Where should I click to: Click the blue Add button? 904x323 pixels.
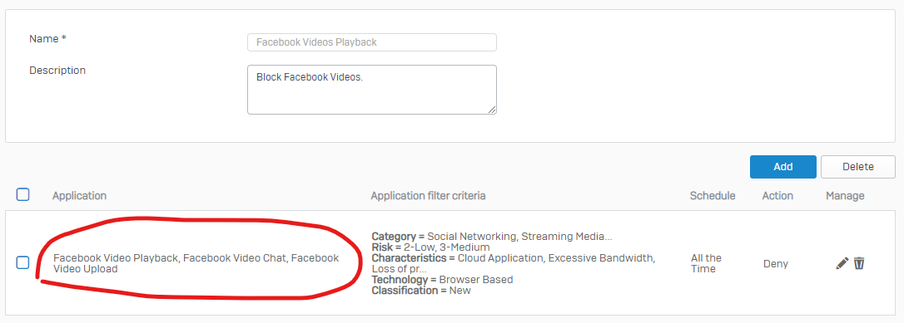pos(783,167)
